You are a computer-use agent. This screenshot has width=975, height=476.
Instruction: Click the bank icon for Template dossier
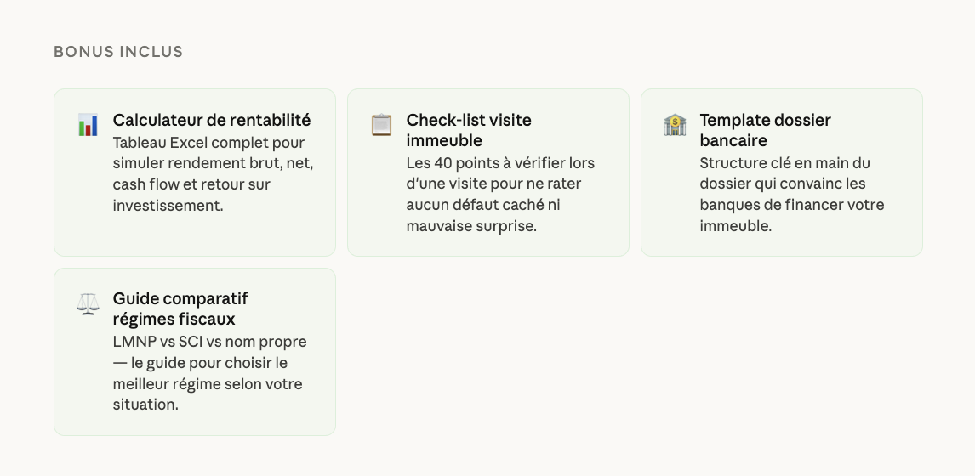(x=675, y=126)
